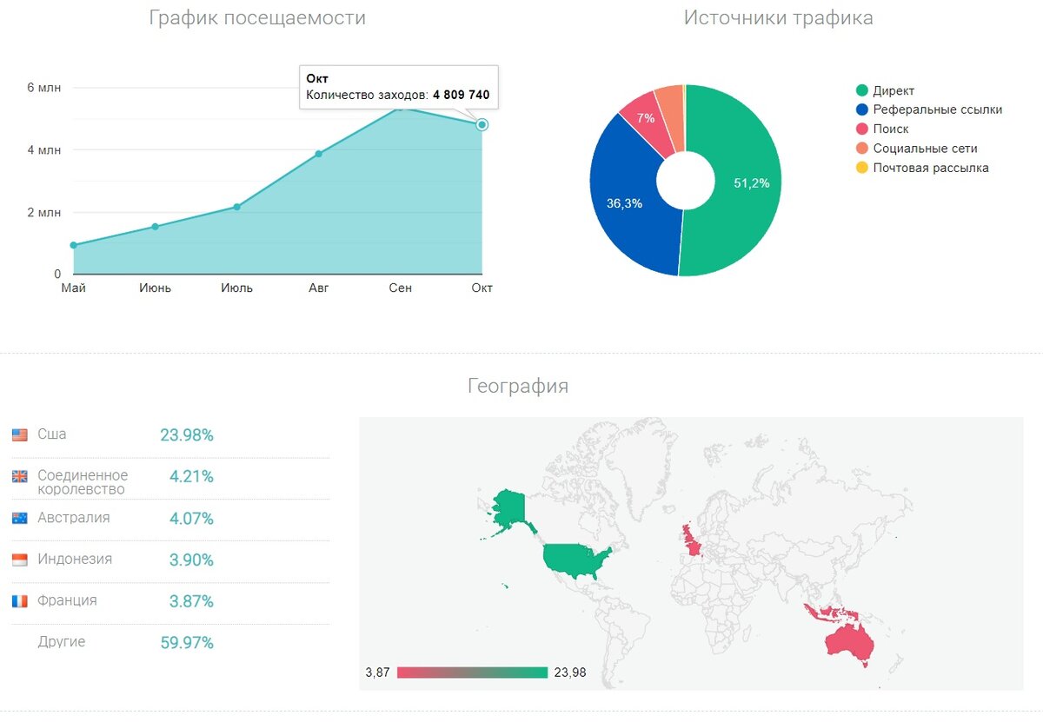The image size is (1043, 722).
Task: Click the Источники трафика heading
Action: coord(779,17)
